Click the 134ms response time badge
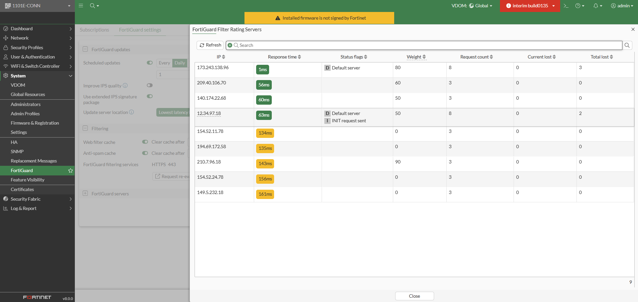 [265, 133]
